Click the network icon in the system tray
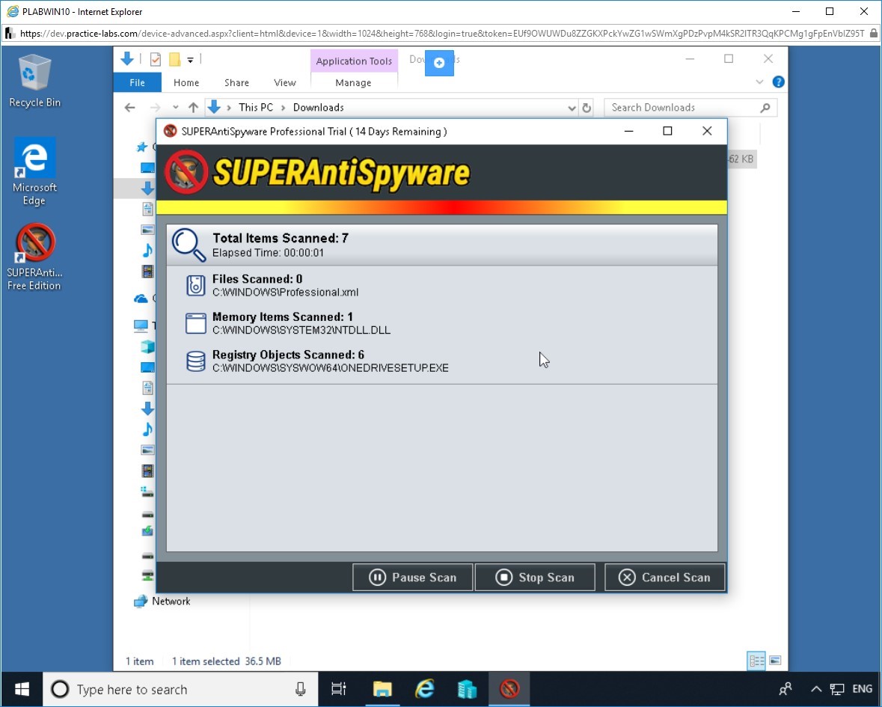Viewport: 882px width, 707px height. point(837,689)
